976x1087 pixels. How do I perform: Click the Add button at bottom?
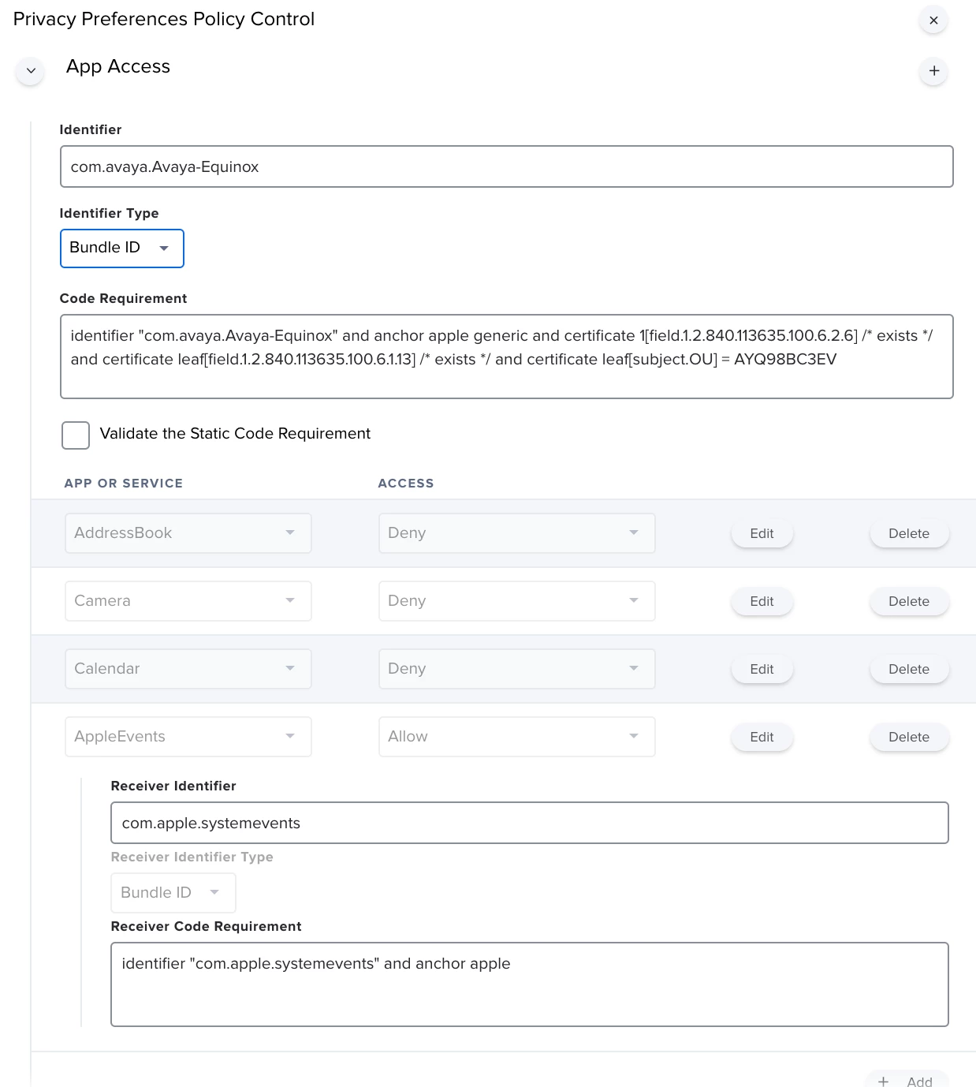(907, 1081)
